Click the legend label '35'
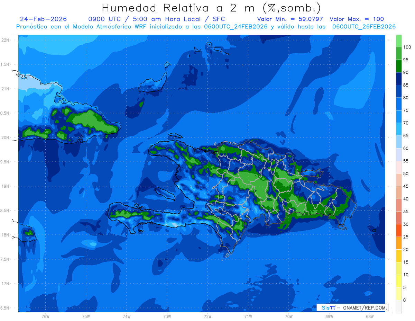This screenshot has width=415, height=321. tap(406, 212)
